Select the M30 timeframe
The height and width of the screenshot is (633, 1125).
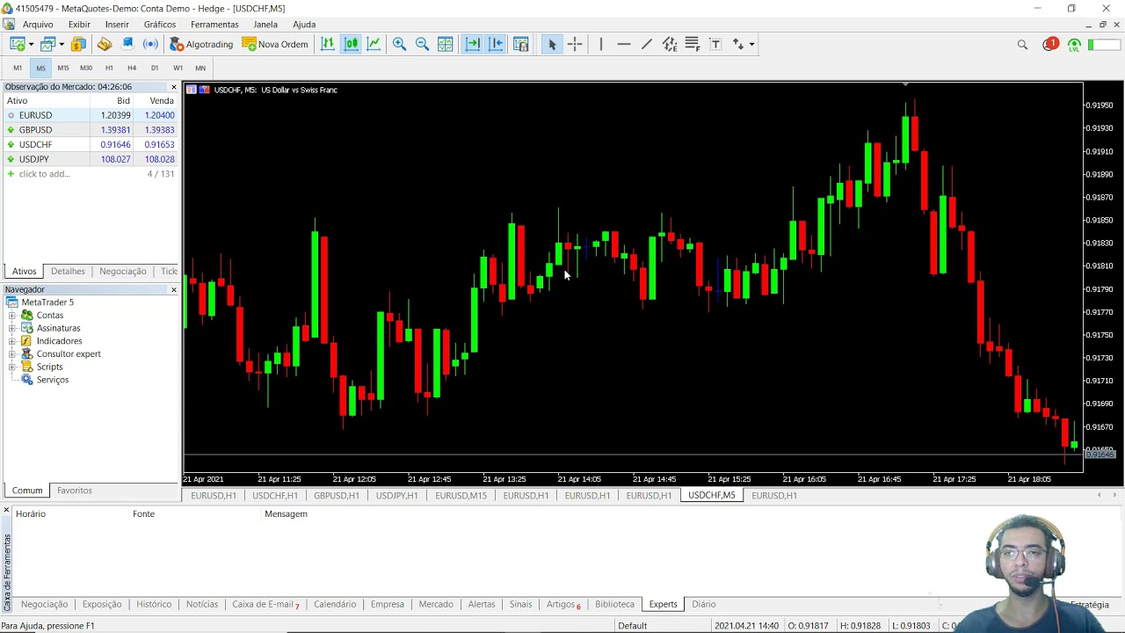click(x=86, y=68)
